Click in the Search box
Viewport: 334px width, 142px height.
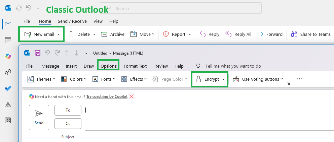pyautogui.click(x=180, y=8)
